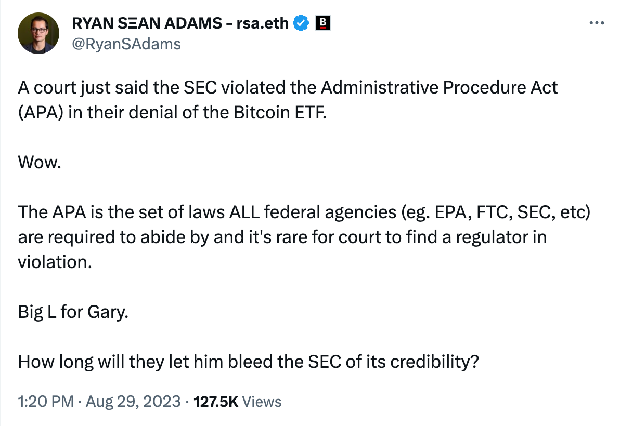Click the word 'violation.' in the tweet
The height and width of the screenshot is (426, 620).
[x=55, y=262]
